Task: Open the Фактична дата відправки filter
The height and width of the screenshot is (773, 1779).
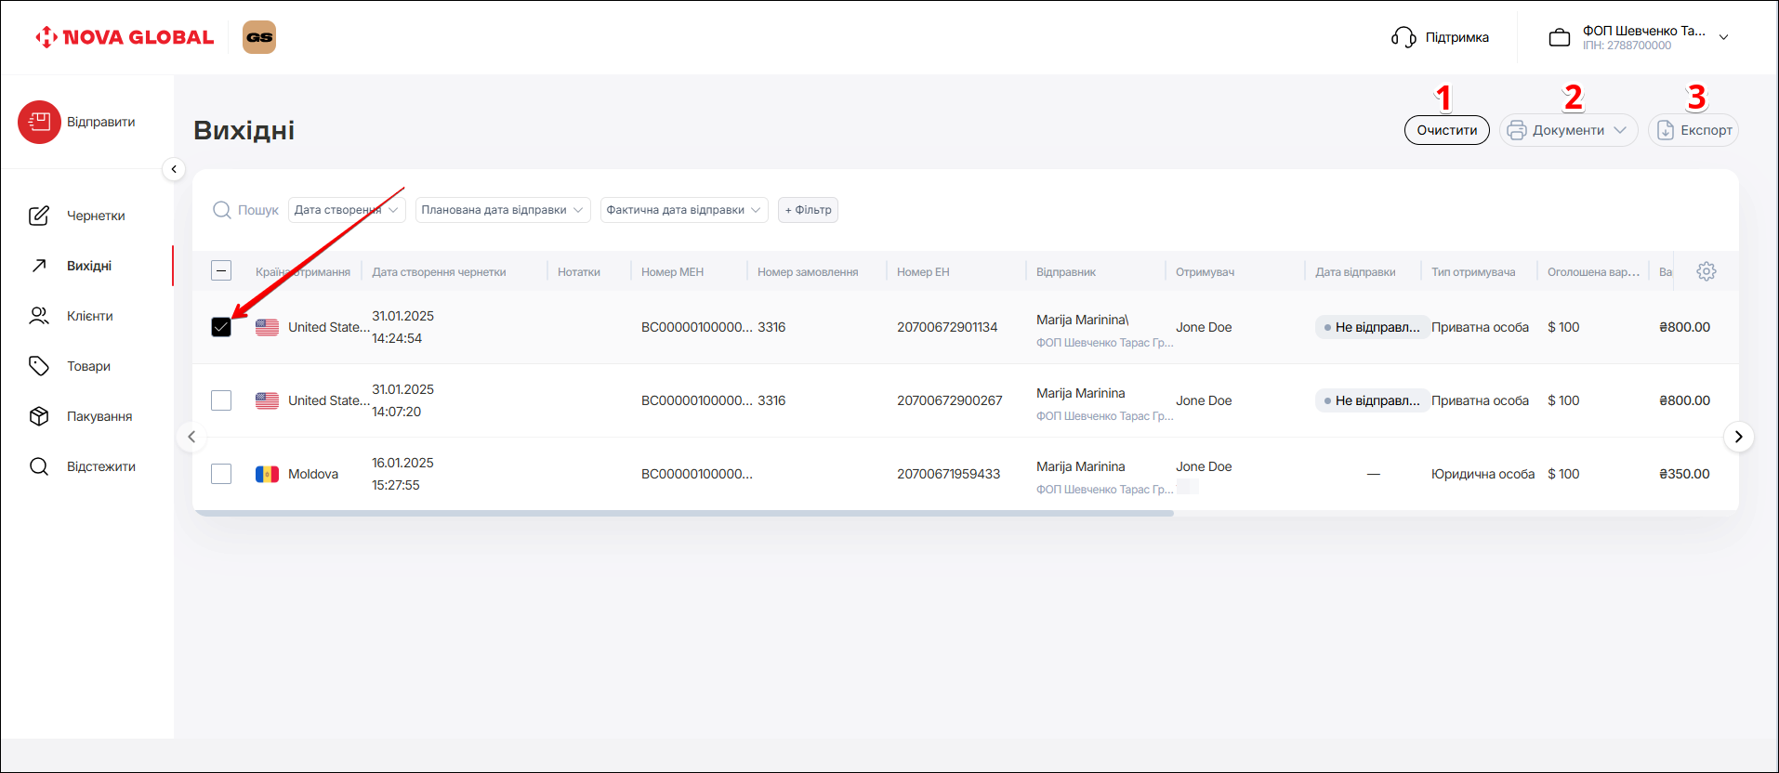Action: pyautogui.click(x=683, y=210)
